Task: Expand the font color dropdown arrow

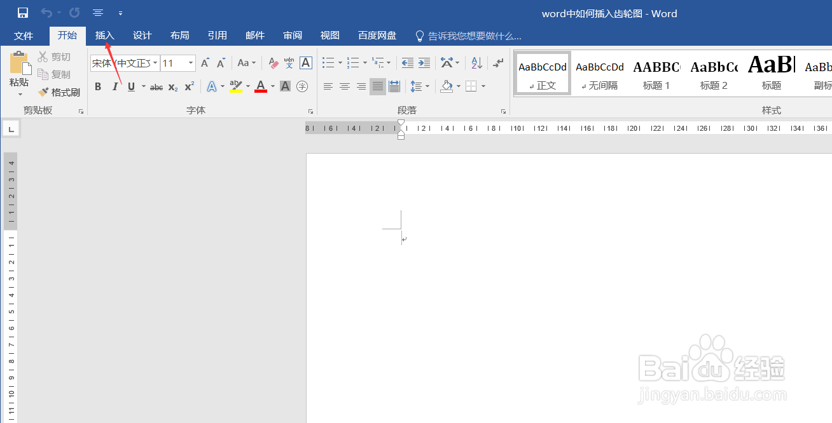Action: tap(273, 86)
